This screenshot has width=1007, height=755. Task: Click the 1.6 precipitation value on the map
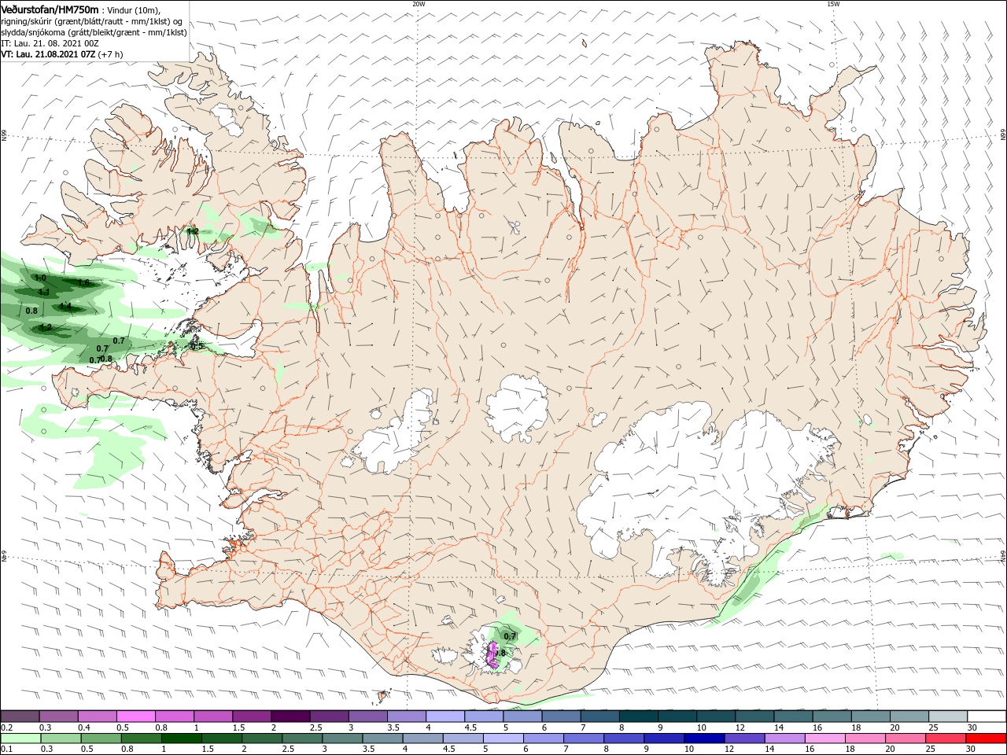pos(84,282)
